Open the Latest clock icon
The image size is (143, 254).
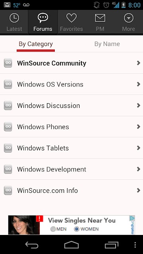tap(14, 18)
